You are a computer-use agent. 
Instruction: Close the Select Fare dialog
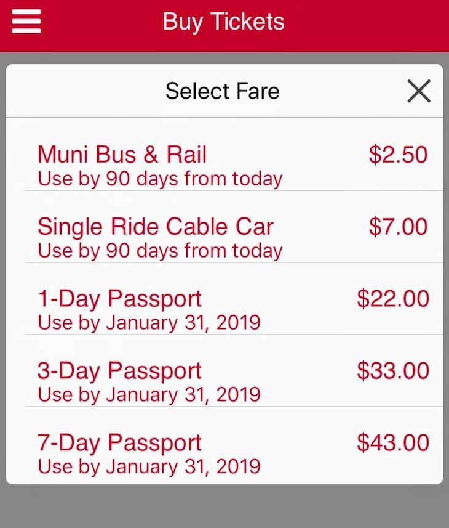pyautogui.click(x=419, y=92)
